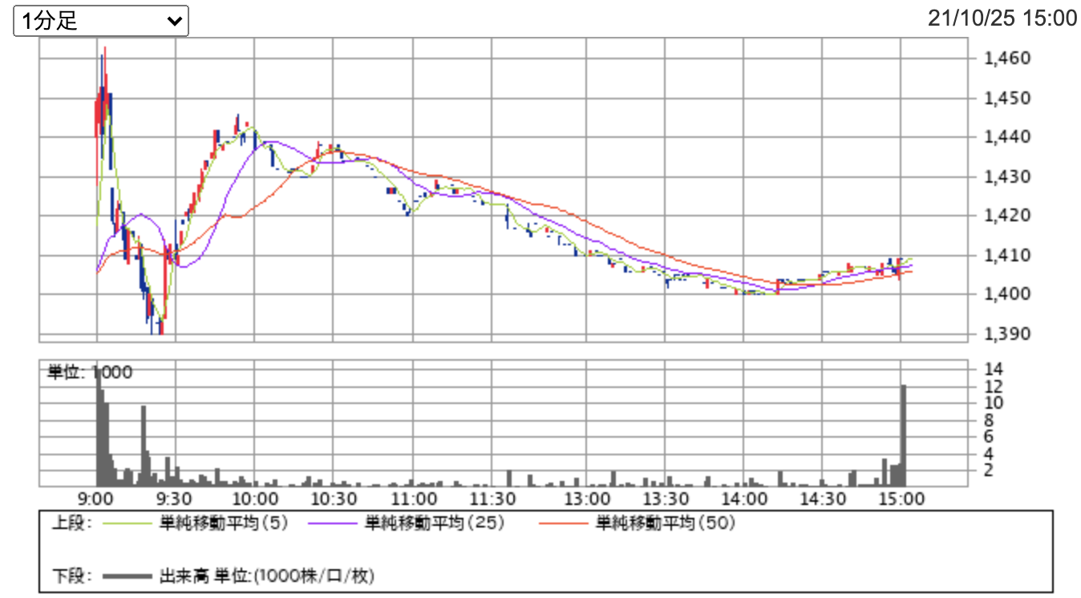Click the tall closing volume bar at 15:00
This screenshot has width=1081, height=598.
coord(904,435)
